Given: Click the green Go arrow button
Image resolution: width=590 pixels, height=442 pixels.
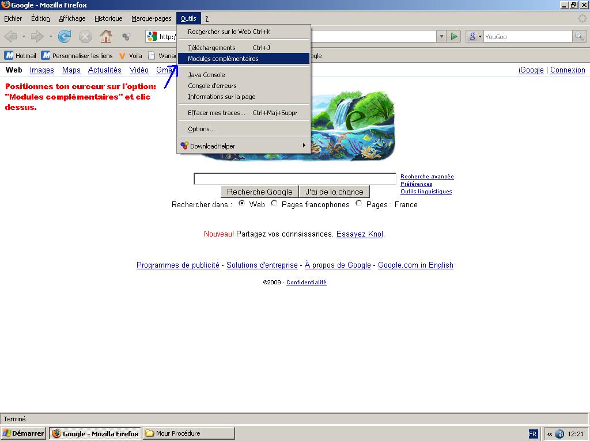Looking at the screenshot, I should (x=455, y=37).
